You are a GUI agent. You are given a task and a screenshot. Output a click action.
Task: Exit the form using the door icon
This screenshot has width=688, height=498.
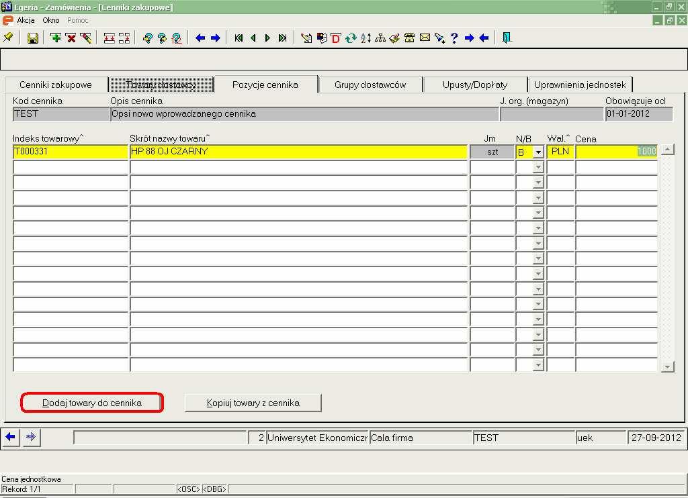(x=507, y=38)
